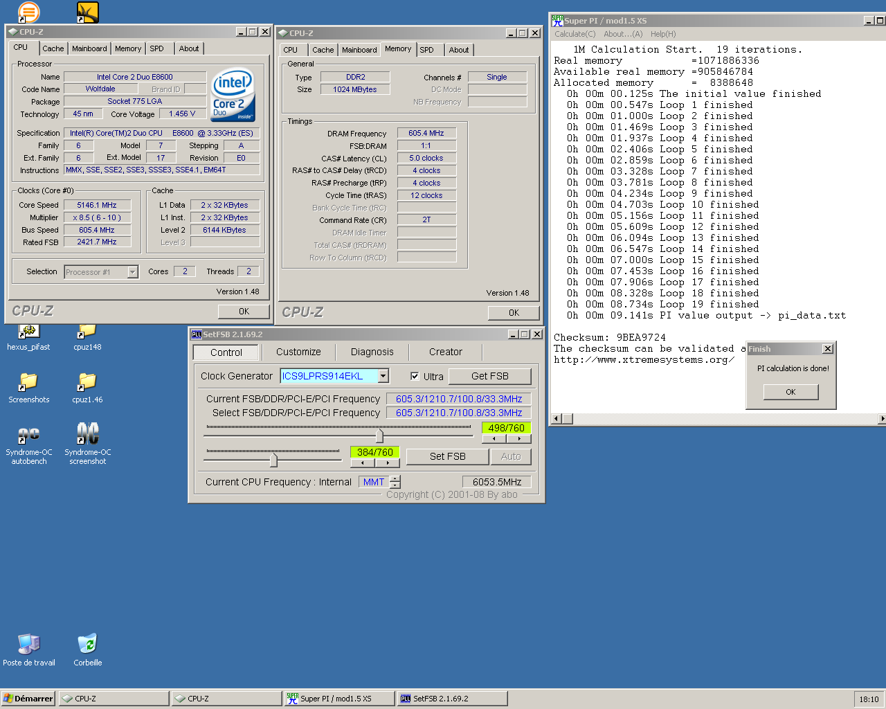Step the 384/760 value right
886x709 pixels.
(x=387, y=463)
